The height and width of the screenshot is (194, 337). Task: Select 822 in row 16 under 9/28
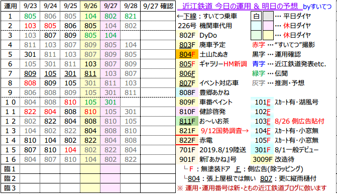(x=131, y=159)
